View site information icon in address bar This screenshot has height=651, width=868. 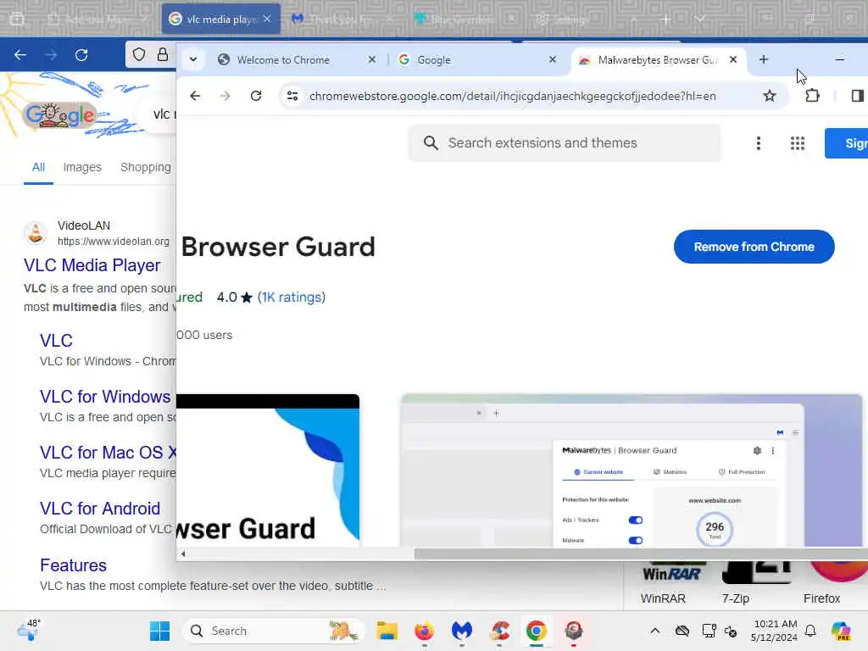292,97
